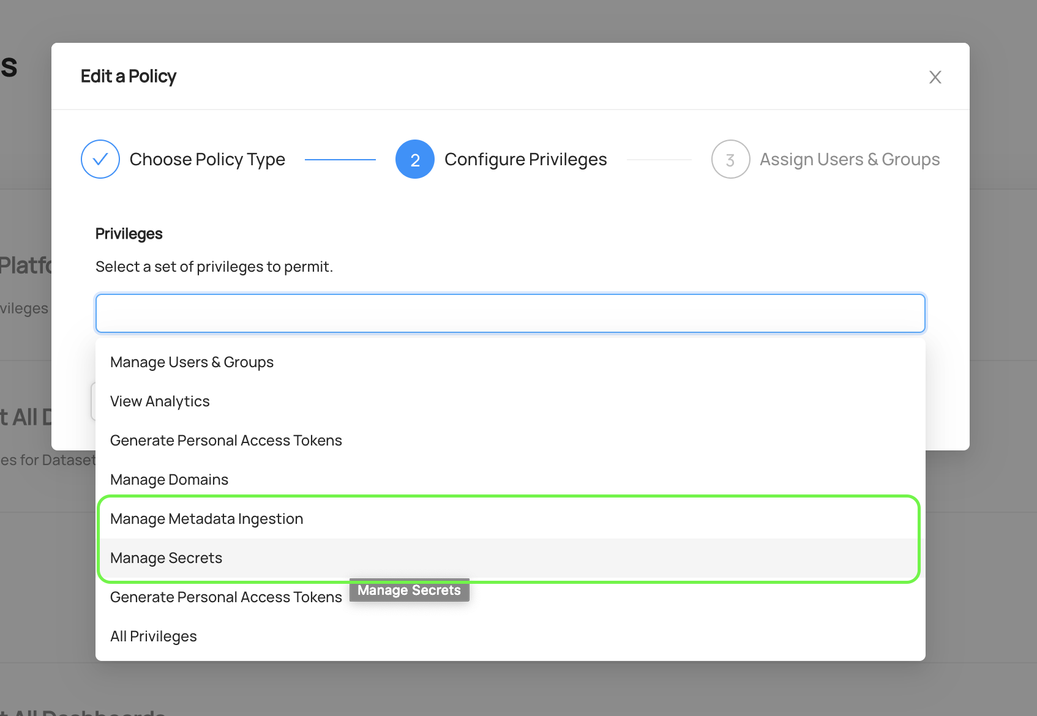Choose the View Analytics privilege option
The width and height of the screenshot is (1037, 716).
[x=160, y=401]
